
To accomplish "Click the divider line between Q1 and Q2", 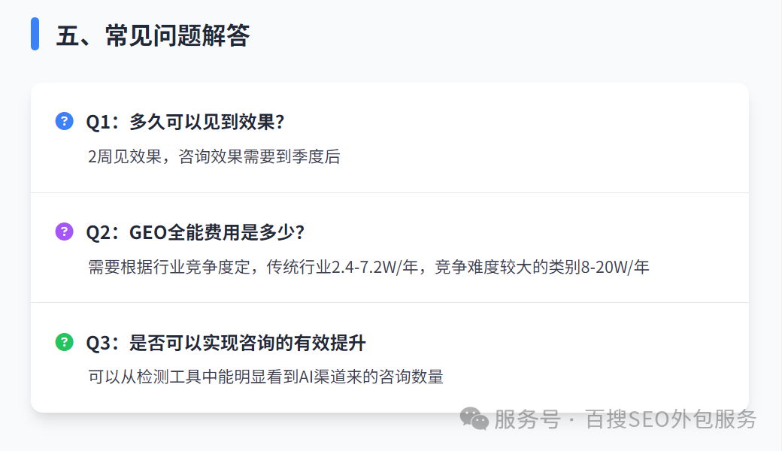I will point(389,192).
